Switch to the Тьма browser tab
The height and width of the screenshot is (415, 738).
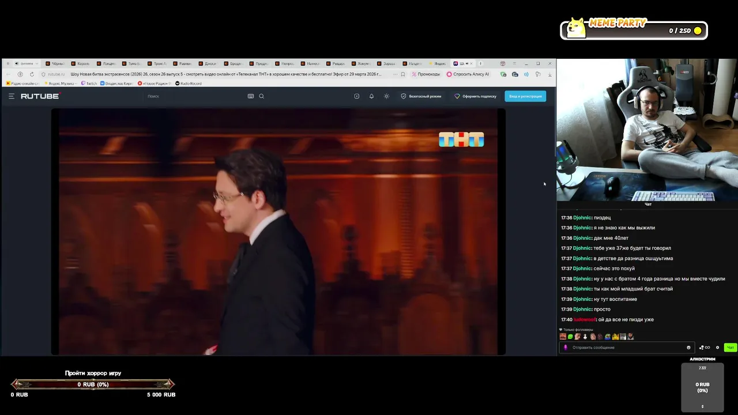point(131,63)
